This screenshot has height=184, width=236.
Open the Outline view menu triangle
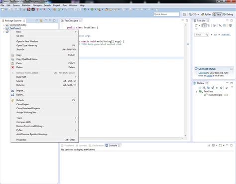pyautogui.click(x=232, y=87)
